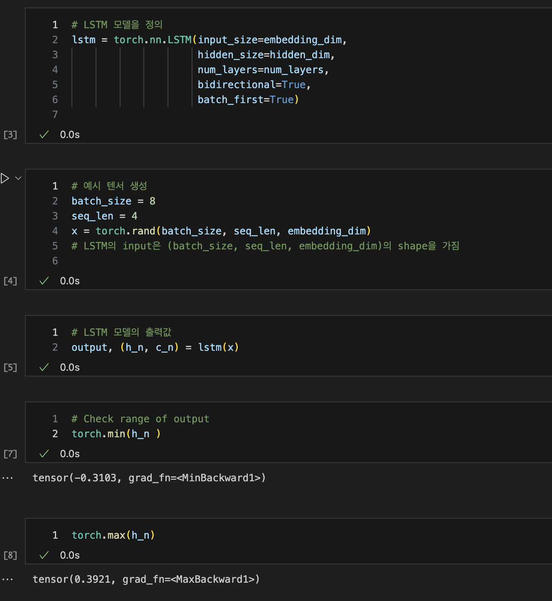Screen dimensions: 552x601
Task: Click 0.0s execution time of cell [3]
Action: coord(70,135)
